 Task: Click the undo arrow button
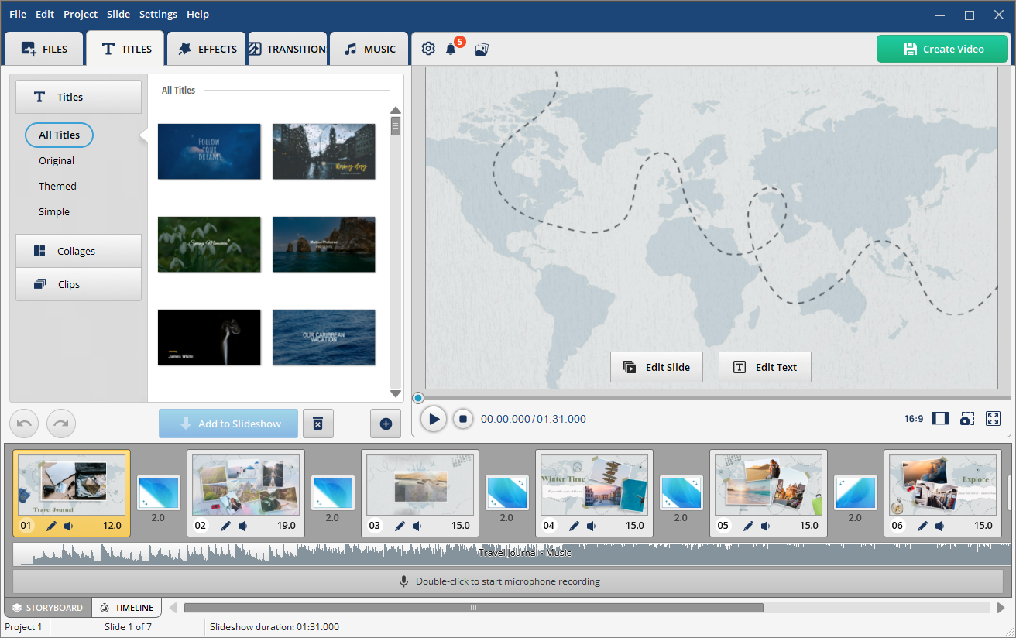click(x=24, y=424)
